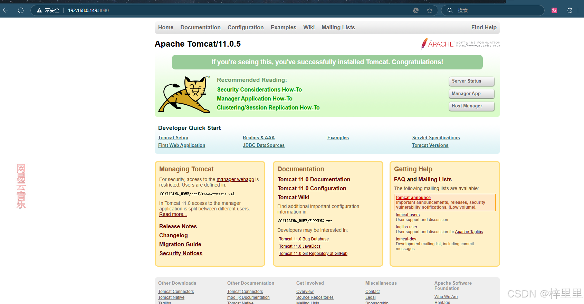Click Find Help in the nav bar
Image resolution: width=584 pixels, height=304 pixels.
coord(484,27)
